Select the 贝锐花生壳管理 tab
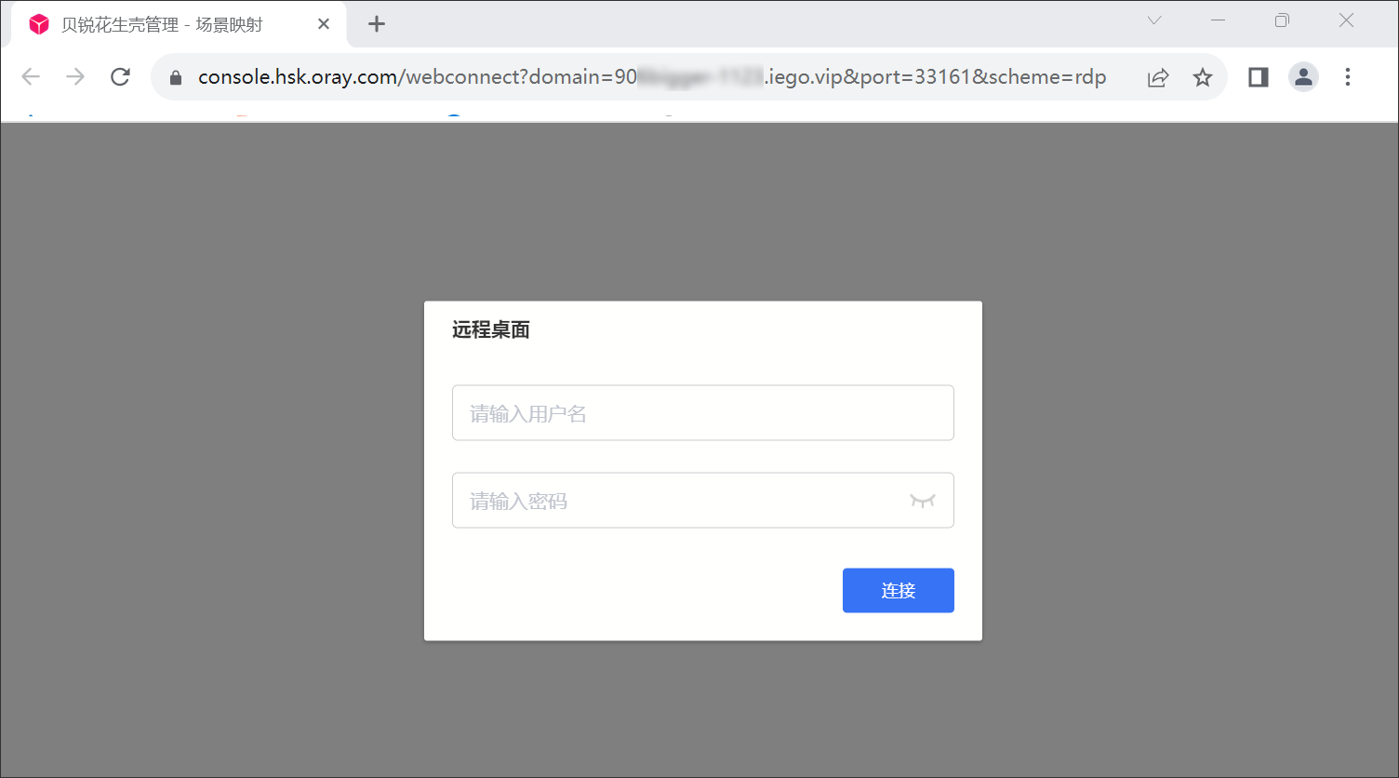 [163, 25]
